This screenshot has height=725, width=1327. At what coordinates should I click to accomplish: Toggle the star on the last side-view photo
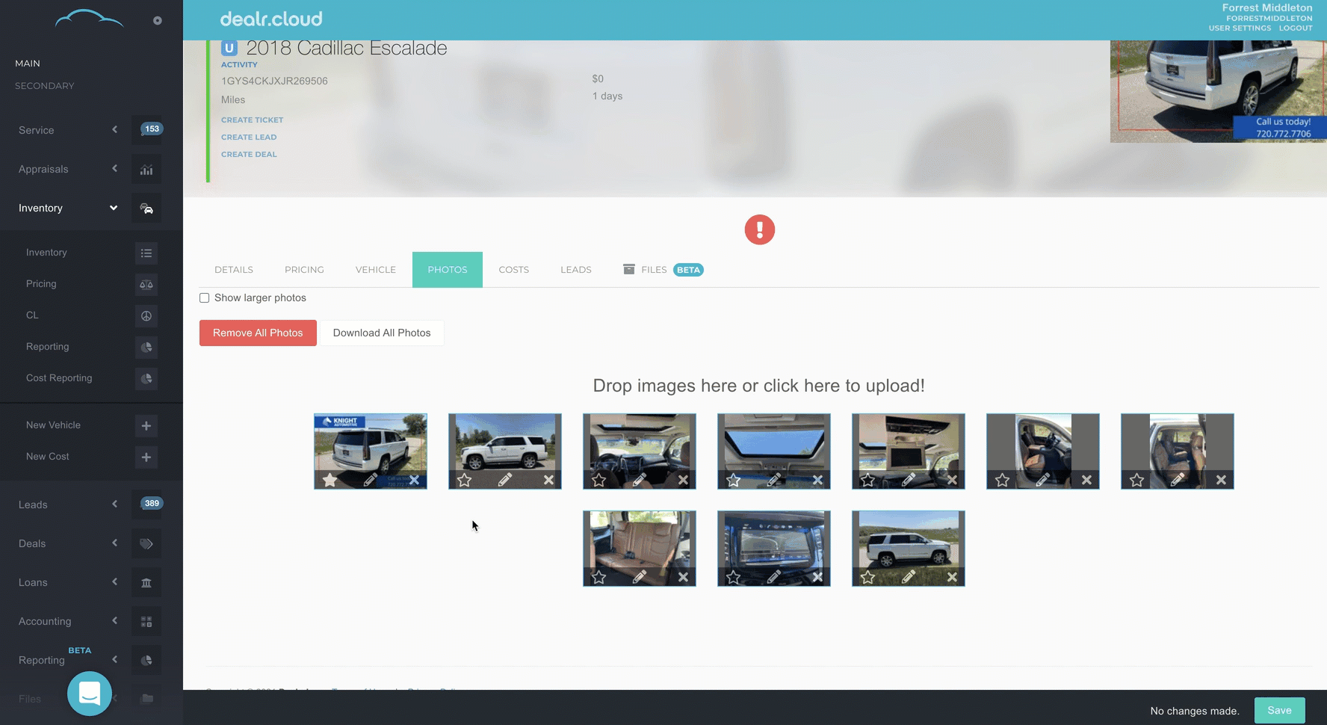pos(867,577)
